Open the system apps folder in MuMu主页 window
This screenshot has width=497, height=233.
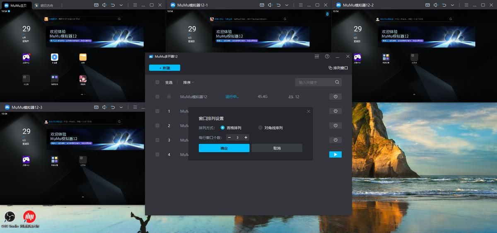(x=54, y=80)
